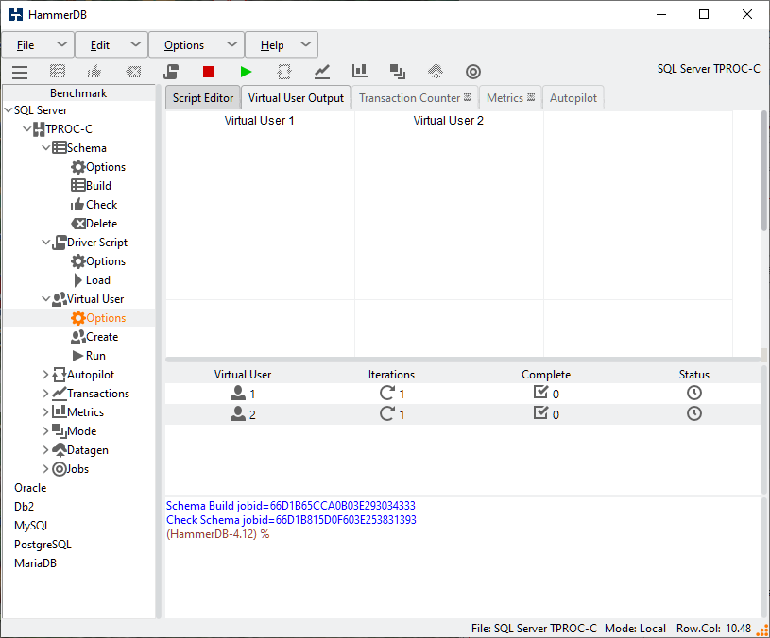Click iterations icon for virtual user 1
This screenshot has height=638, width=770.
386,393
